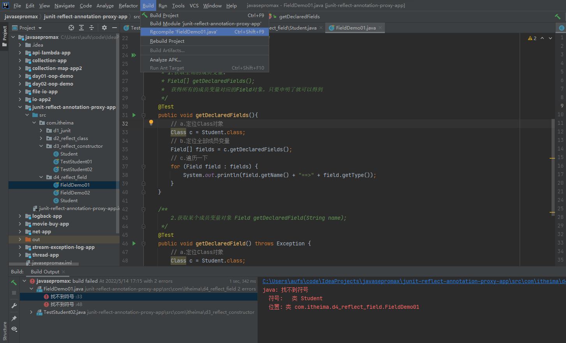This screenshot has width=566, height=343.
Task: Close the Build Output tab
Action: (x=63, y=272)
